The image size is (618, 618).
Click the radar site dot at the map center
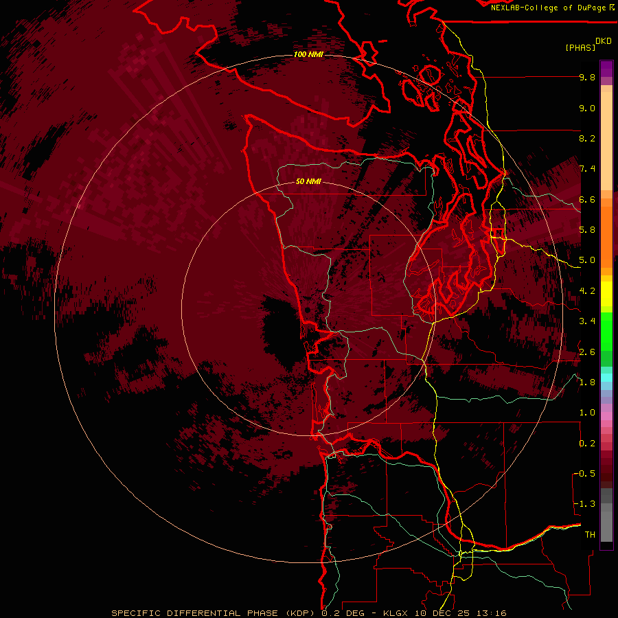(308, 310)
